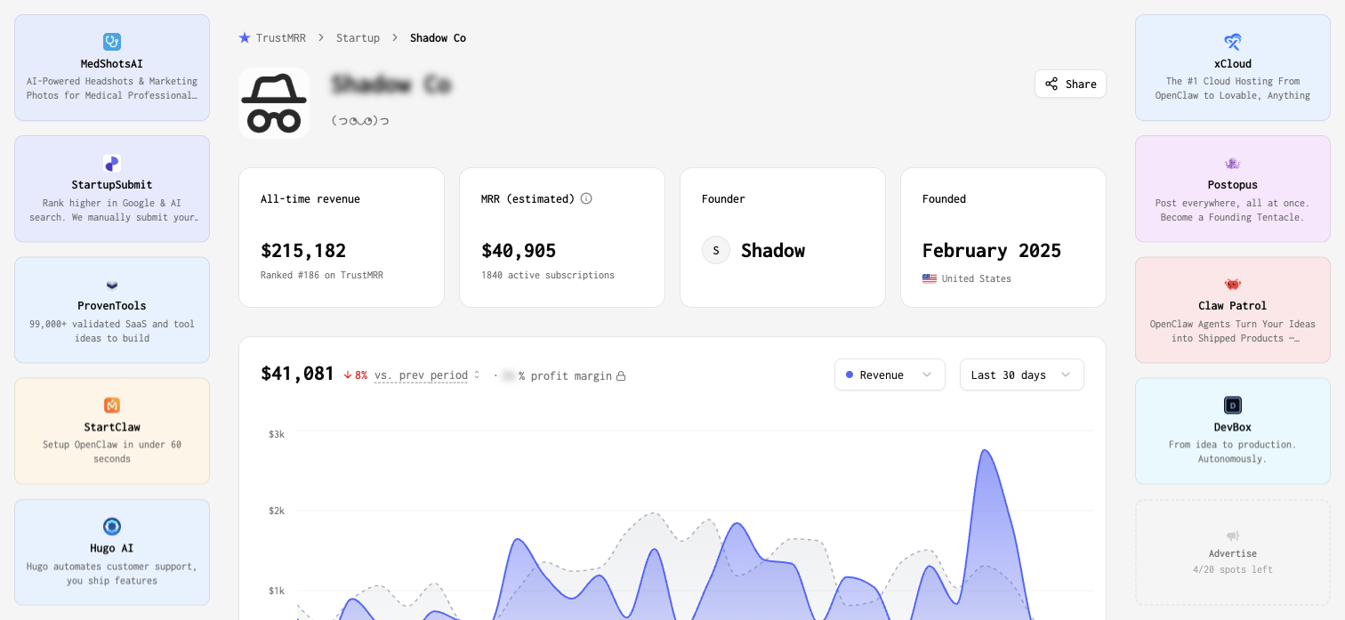Click the profit margin lock icon
The width and height of the screenshot is (1345, 620).
coord(621,376)
